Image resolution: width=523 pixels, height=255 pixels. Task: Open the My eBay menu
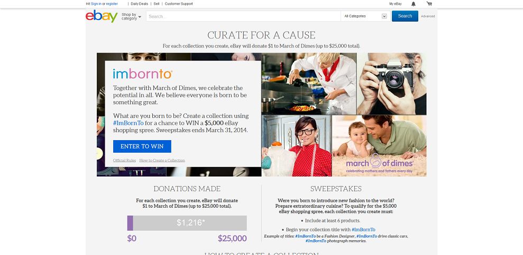tap(395, 4)
